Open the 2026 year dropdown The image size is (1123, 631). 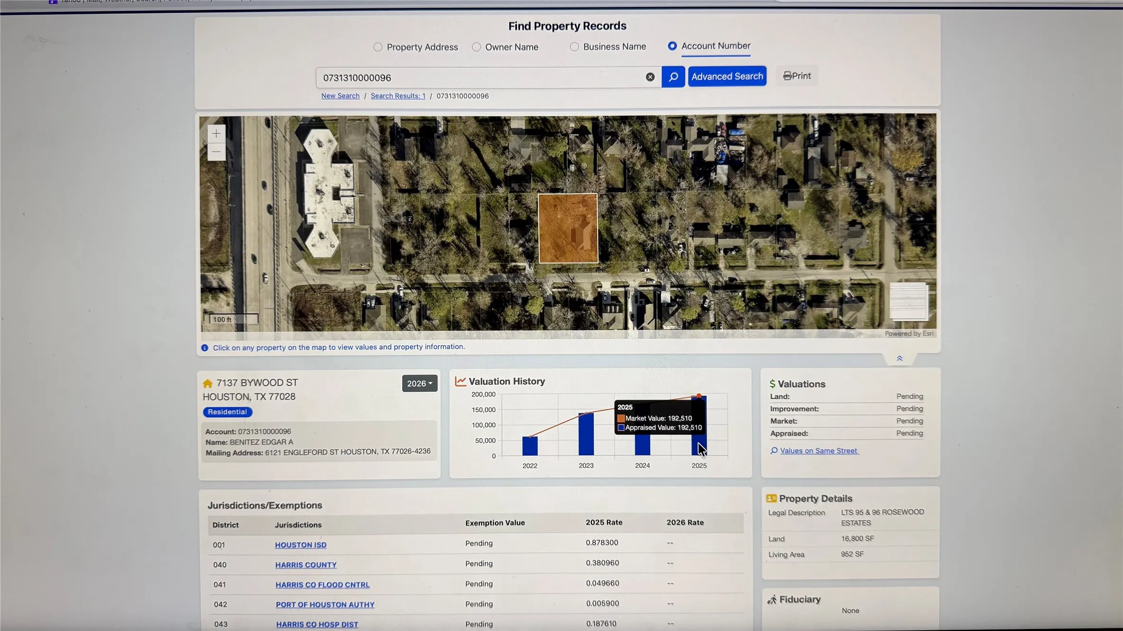419,383
